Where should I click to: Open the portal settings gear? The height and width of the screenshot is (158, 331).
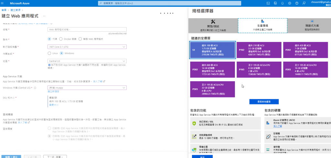coord(290,3)
